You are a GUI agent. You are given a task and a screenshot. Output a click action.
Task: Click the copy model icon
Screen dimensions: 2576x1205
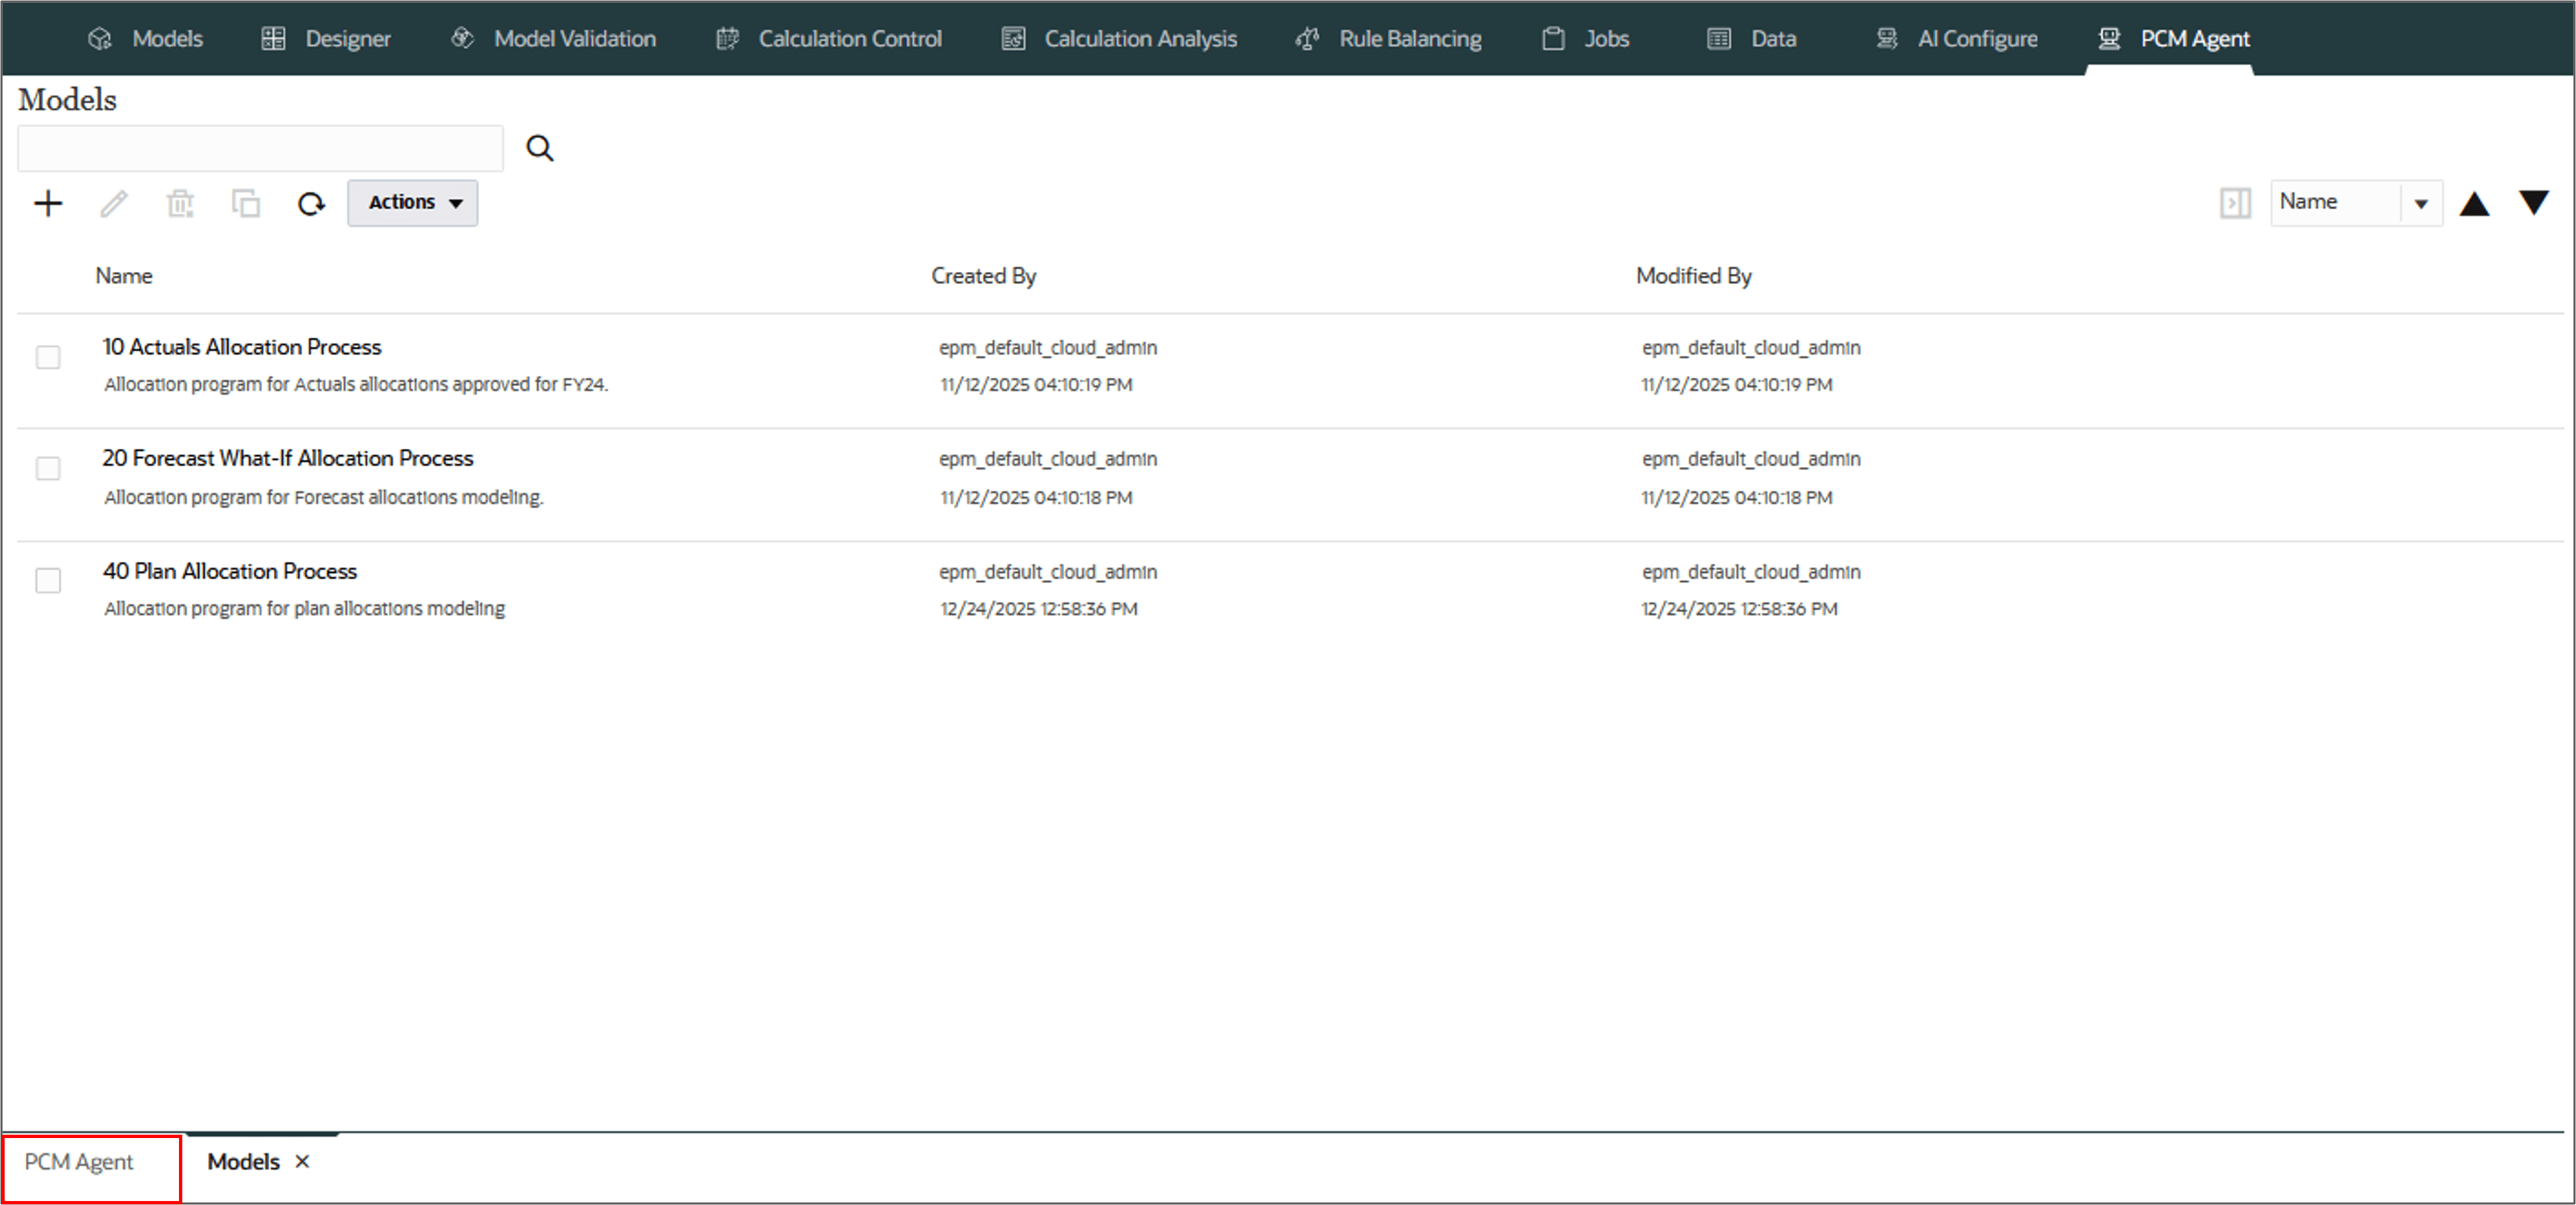(x=246, y=204)
